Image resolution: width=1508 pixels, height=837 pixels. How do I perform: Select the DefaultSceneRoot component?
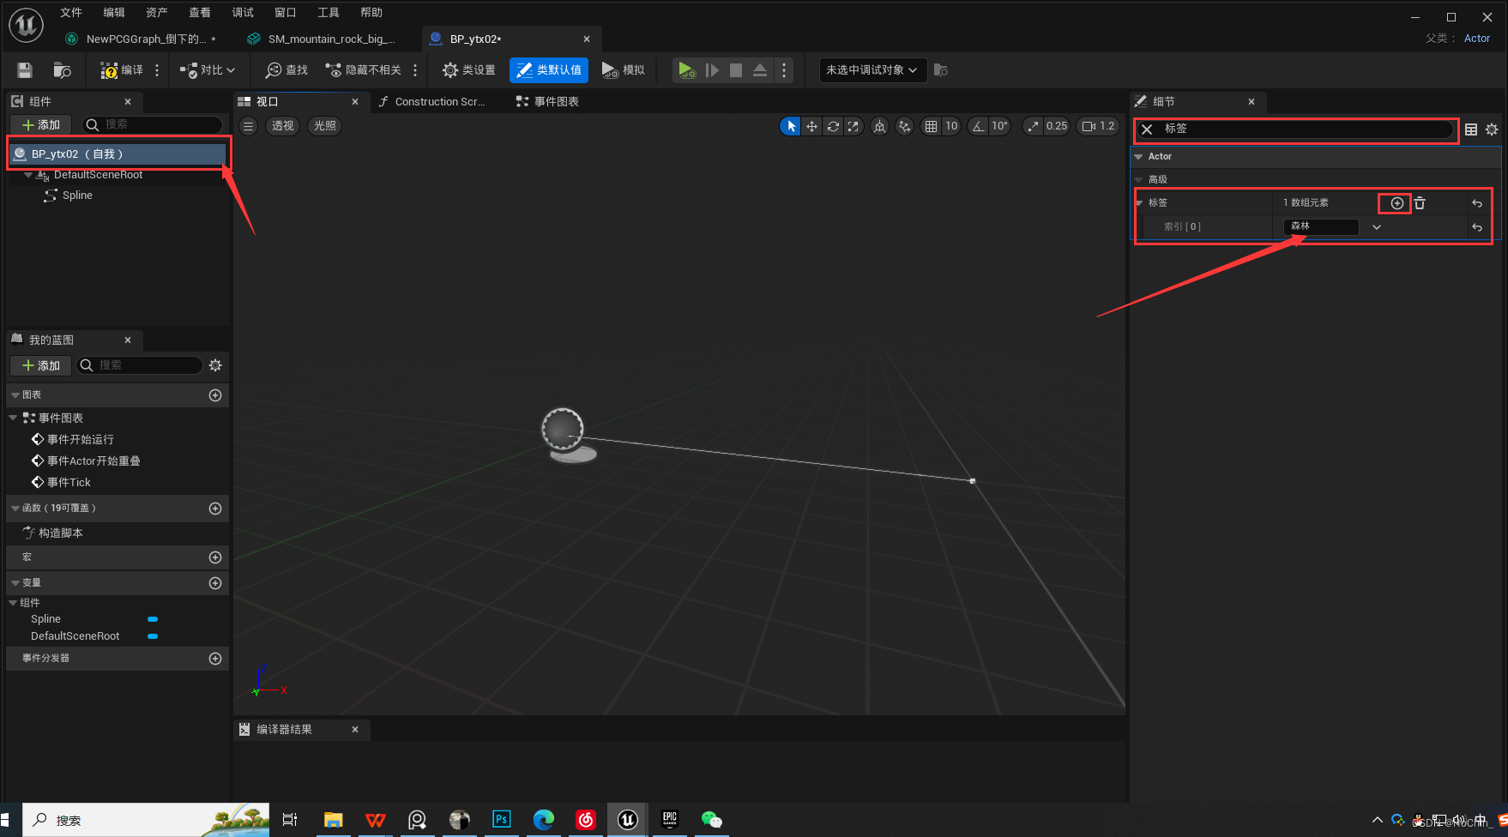(98, 175)
